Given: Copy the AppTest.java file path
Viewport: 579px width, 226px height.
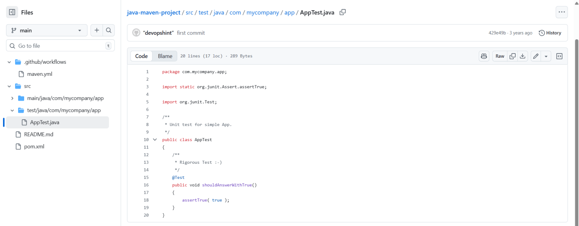Looking at the screenshot, I should (342, 12).
